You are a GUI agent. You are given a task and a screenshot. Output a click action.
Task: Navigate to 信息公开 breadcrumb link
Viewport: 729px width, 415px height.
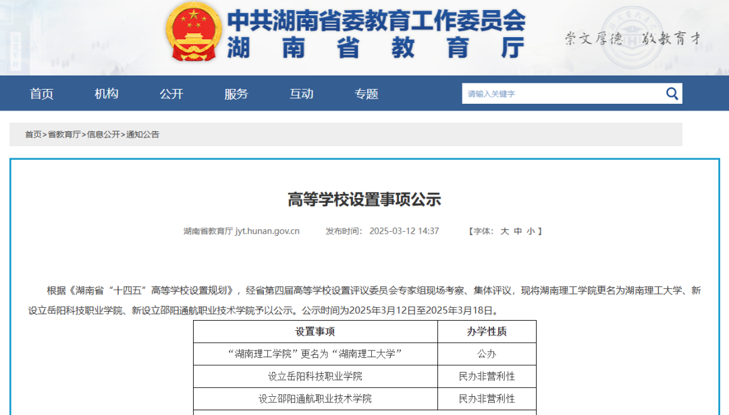tap(103, 135)
